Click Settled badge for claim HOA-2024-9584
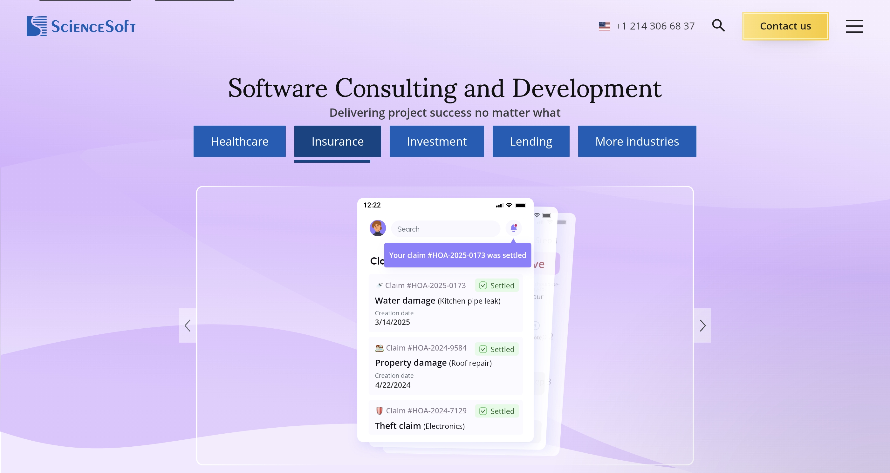The height and width of the screenshot is (473, 890). point(497,349)
